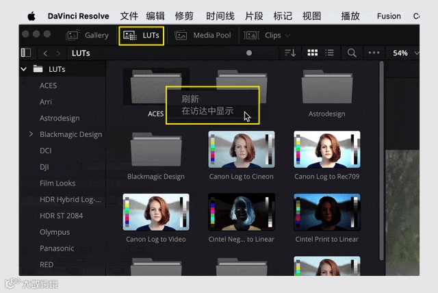This screenshot has height=293, width=438.
Task: Select Canon Log to Cineon LUT thumbnail
Action: tap(242, 149)
